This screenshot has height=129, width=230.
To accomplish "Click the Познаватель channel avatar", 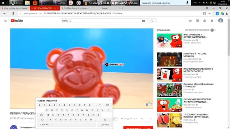I will [x=14, y=127].
